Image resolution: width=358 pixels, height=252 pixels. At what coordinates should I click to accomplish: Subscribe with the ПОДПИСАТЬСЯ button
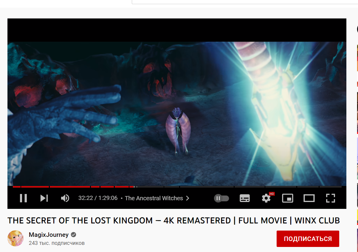[308, 239]
